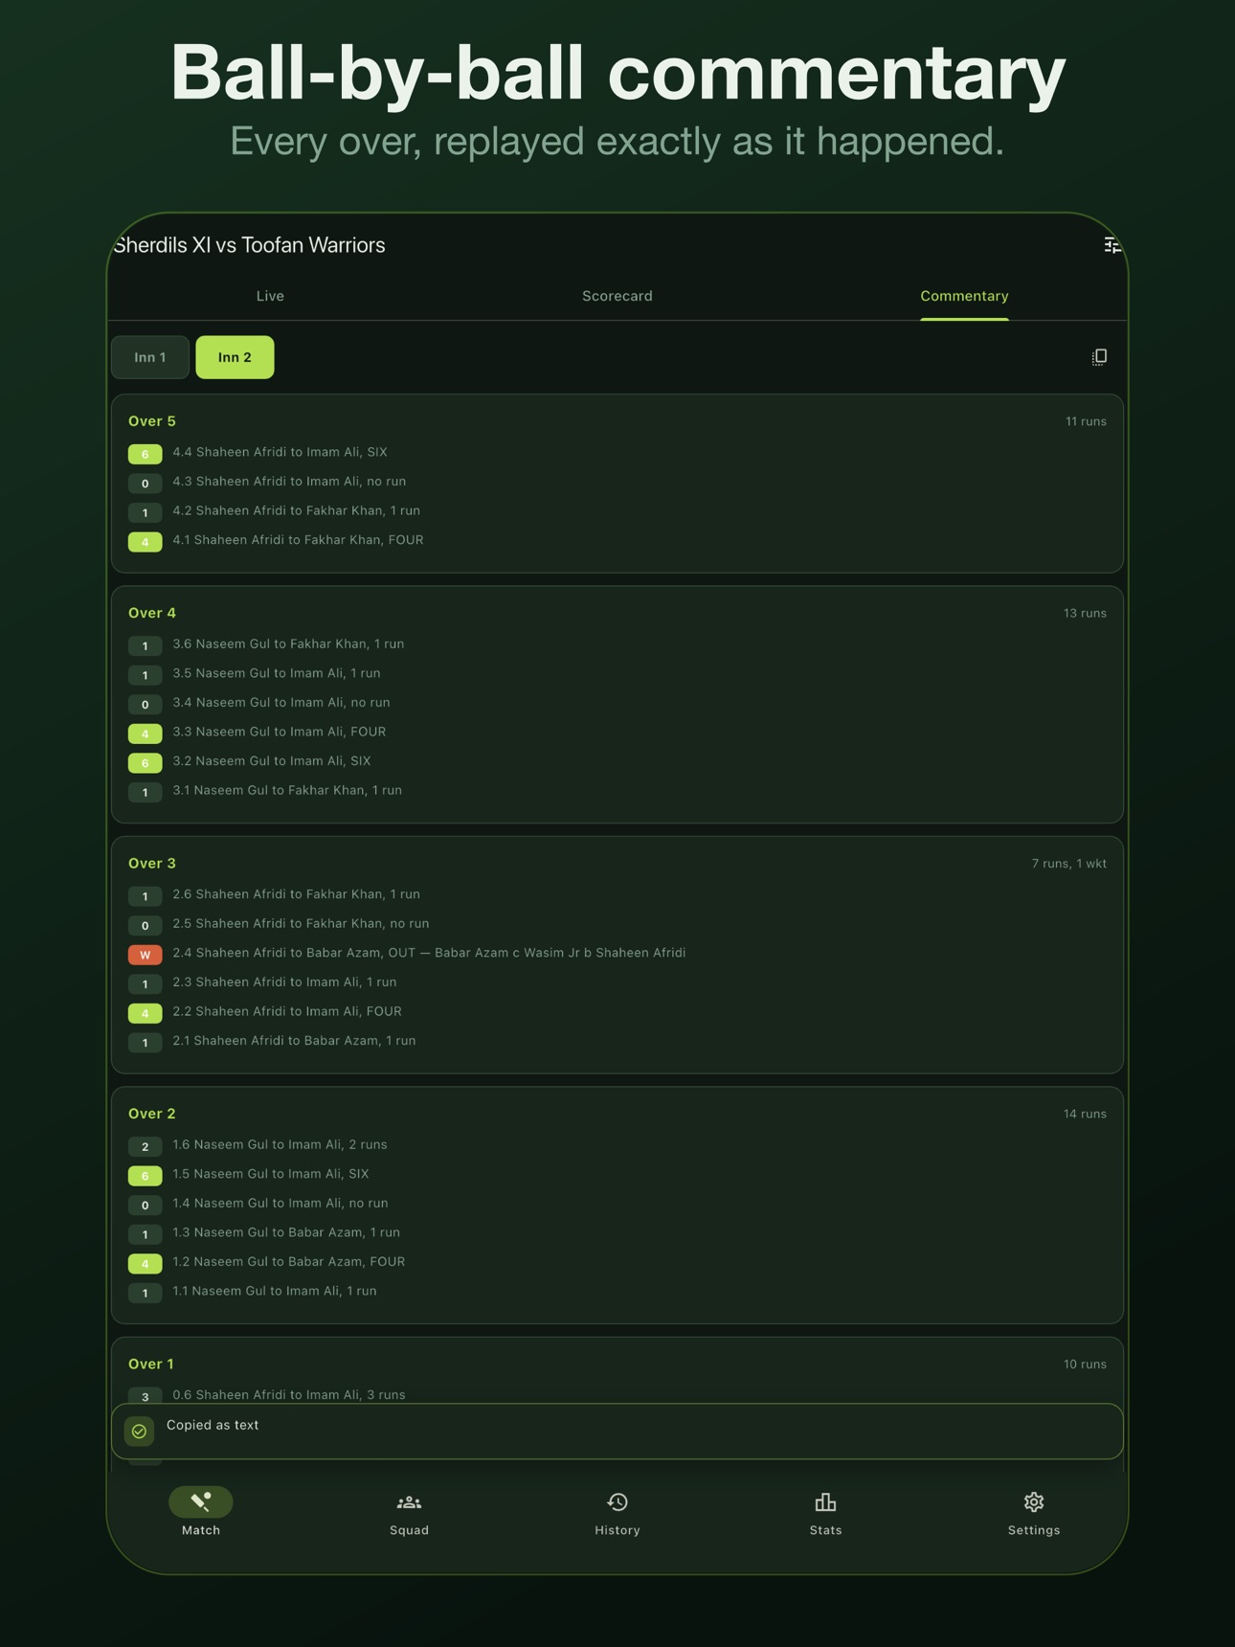This screenshot has width=1235, height=1647.
Task: Select the Babar Azam OUT commentary line
Action: pyautogui.click(x=429, y=953)
